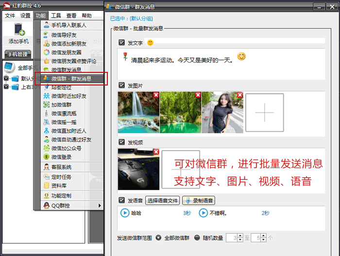The width and height of the screenshot is (340, 256).
Task: Open the 工具 menu
Action: pyautogui.click(x=56, y=16)
